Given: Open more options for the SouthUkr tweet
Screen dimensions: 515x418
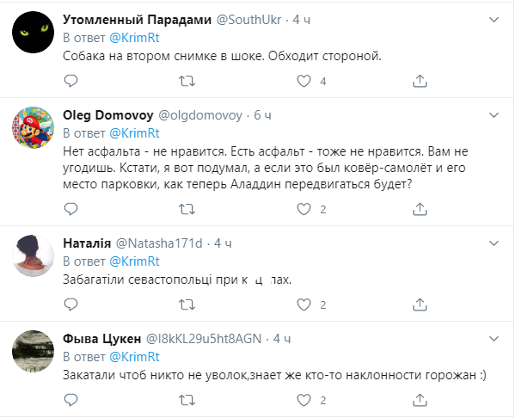Looking at the screenshot, I should (494, 20).
